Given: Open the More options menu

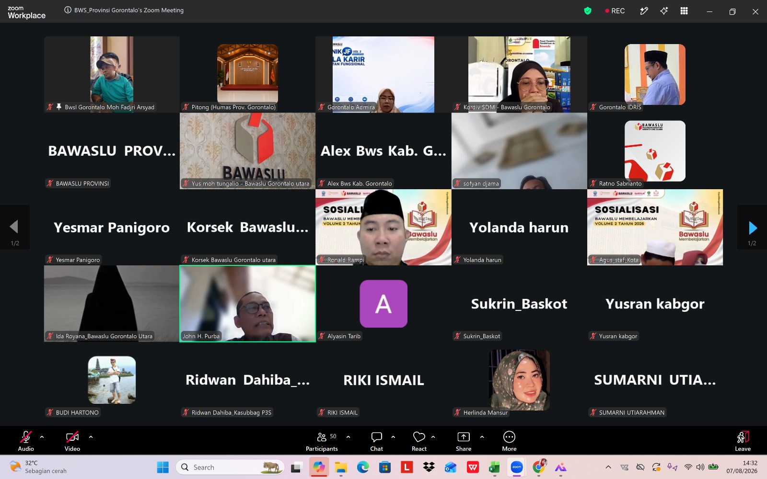Looking at the screenshot, I should (509, 440).
